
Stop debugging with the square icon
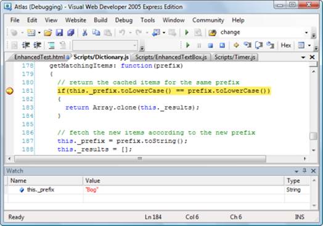[210, 45]
